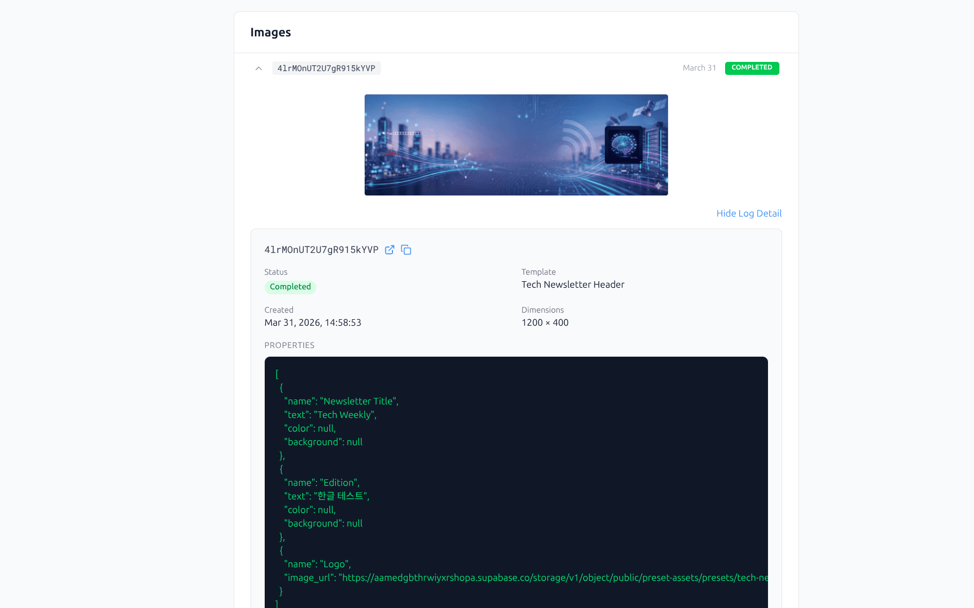974x608 pixels.
Task: Click the PROPERTIES section label
Action: point(289,345)
